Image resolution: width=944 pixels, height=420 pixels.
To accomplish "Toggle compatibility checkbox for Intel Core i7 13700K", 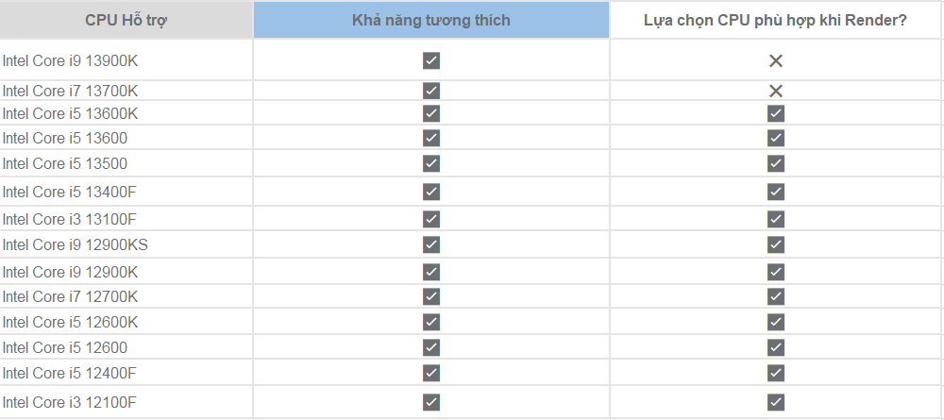I will (431, 92).
